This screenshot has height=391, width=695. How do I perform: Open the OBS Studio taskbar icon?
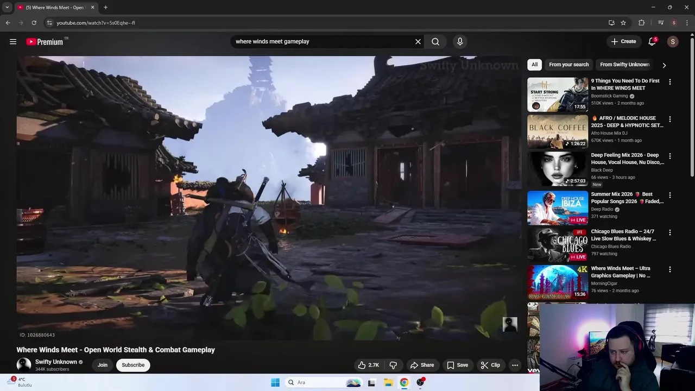(x=420, y=382)
